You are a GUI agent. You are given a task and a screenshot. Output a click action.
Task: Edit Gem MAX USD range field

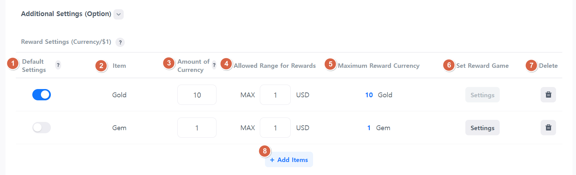[x=275, y=128]
